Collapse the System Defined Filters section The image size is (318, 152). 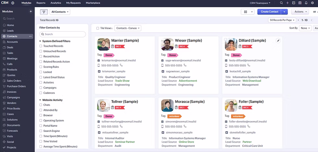pos(40,41)
